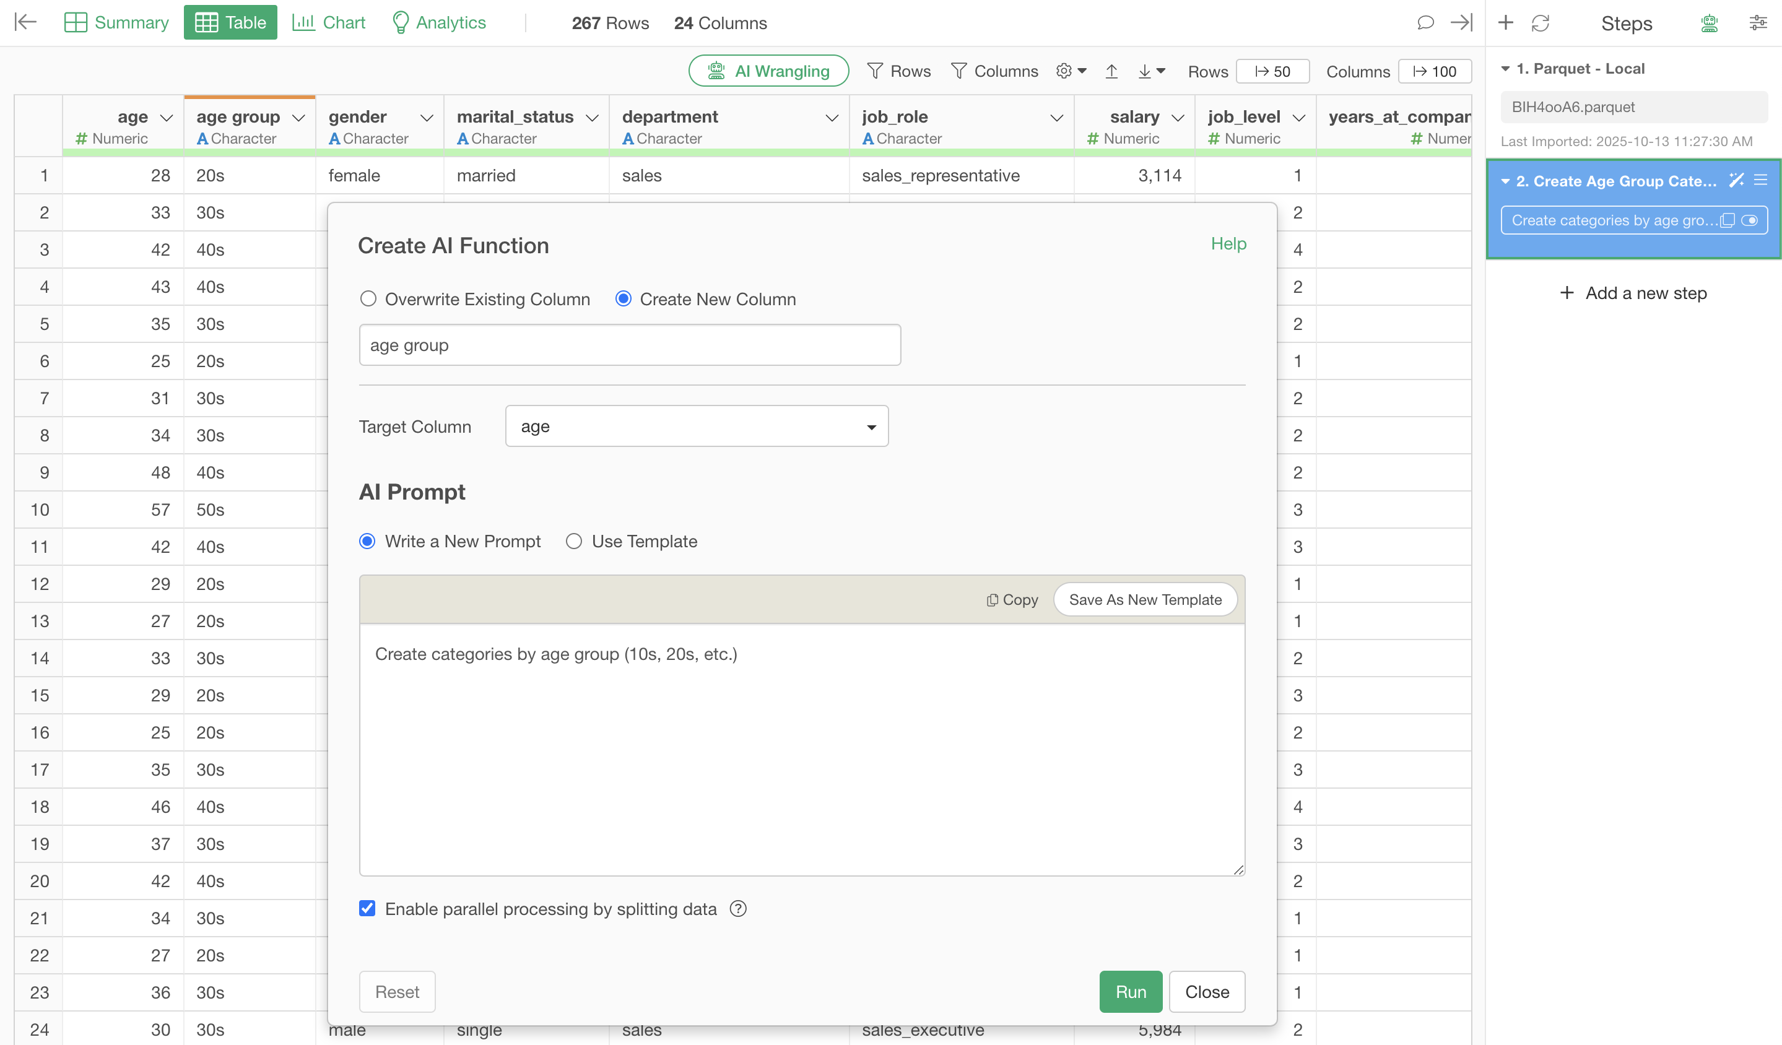Click the Run button
The height and width of the screenshot is (1045, 1782).
[x=1130, y=991]
